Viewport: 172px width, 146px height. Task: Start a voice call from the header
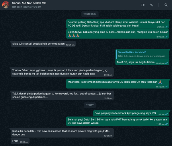pos(152,5)
